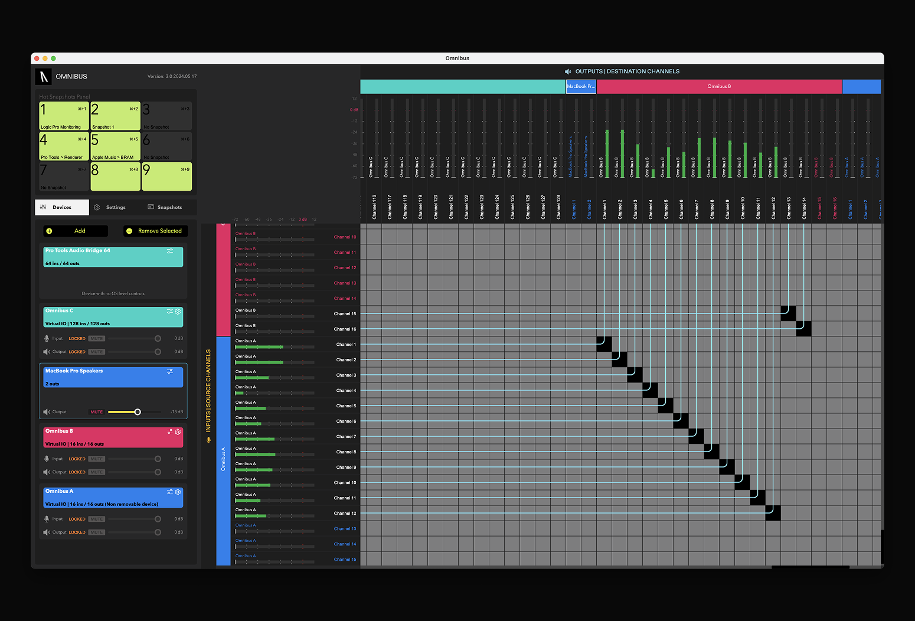
Task: Click the Omnibus logo icon
Action: pos(43,77)
